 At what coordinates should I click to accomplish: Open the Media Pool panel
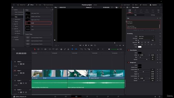(x=21, y=5)
